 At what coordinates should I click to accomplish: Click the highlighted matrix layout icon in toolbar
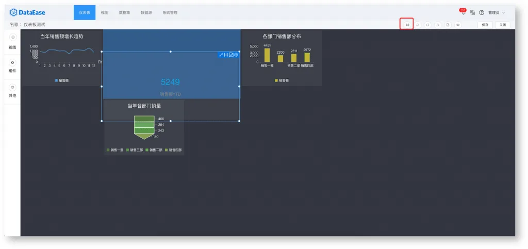[407, 25]
